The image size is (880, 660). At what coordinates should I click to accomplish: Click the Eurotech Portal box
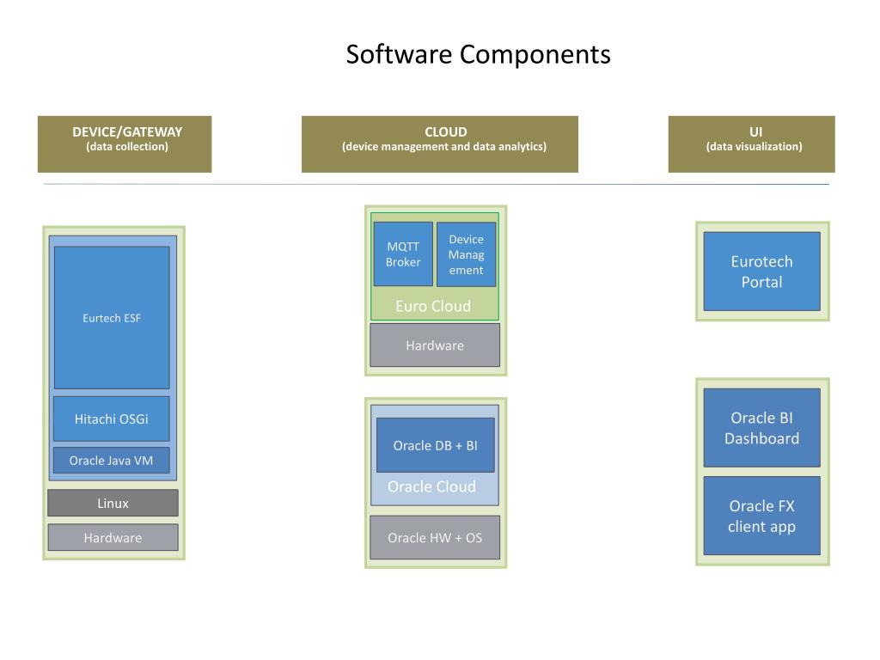tap(762, 272)
